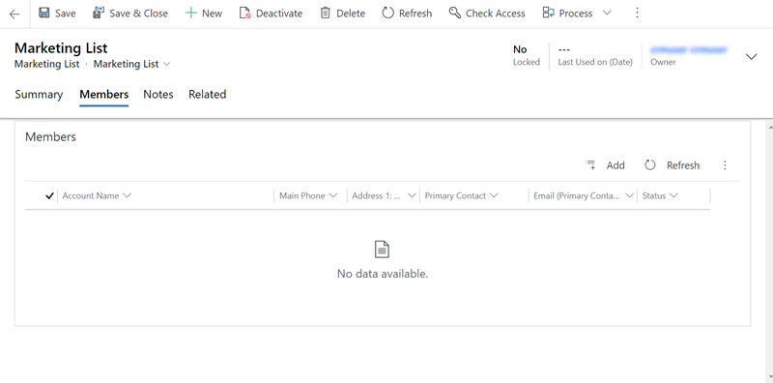The image size is (773, 383).
Task: Open the blurred Owner link
Action: pyautogui.click(x=688, y=50)
